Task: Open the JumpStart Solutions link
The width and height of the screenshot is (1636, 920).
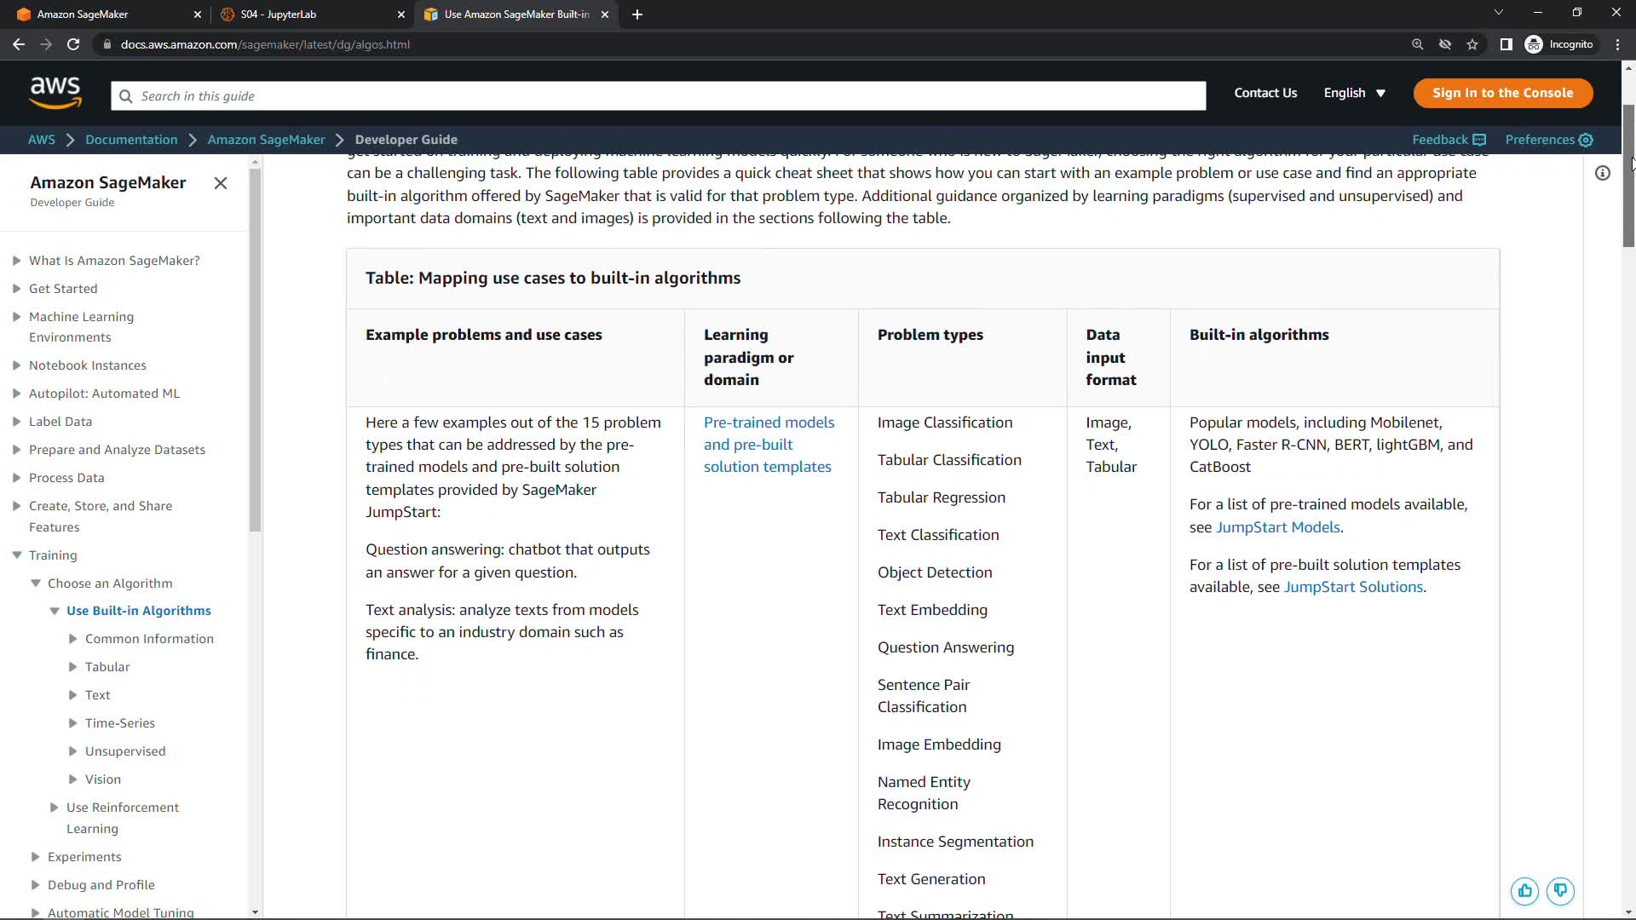Action: pos(1353,587)
